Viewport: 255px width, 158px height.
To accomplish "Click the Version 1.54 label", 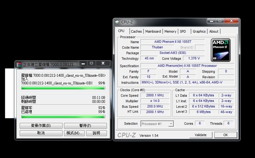I will coord(149,136).
